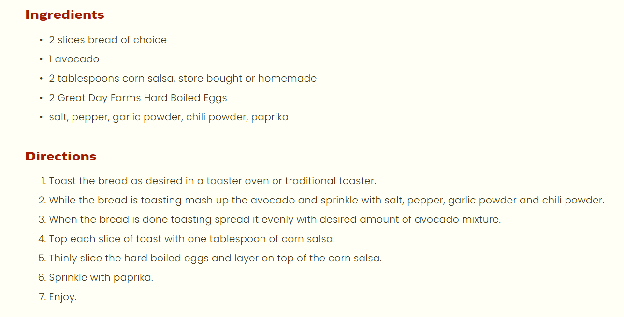Screen dimensions: 624x317
Task: Click step 1 about toasting the bread
Action: tap(213, 181)
